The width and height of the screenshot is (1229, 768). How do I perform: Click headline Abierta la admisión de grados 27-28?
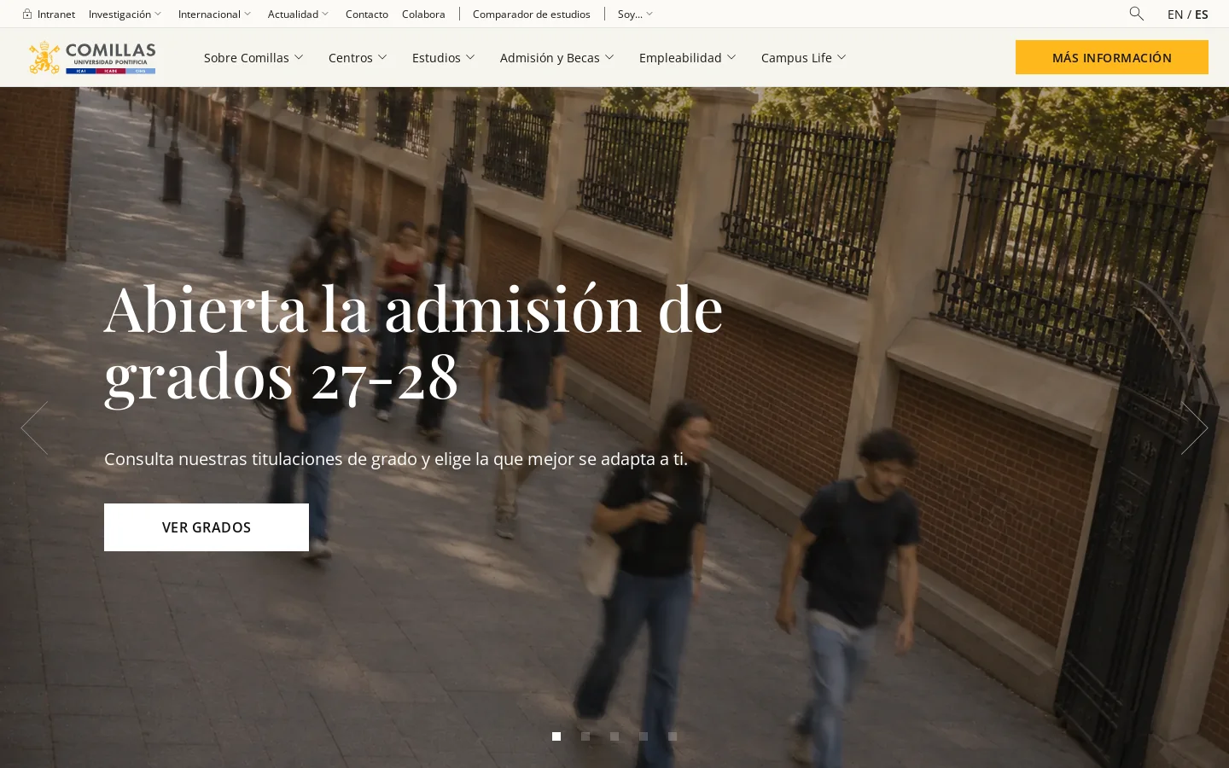[x=413, y=342]
